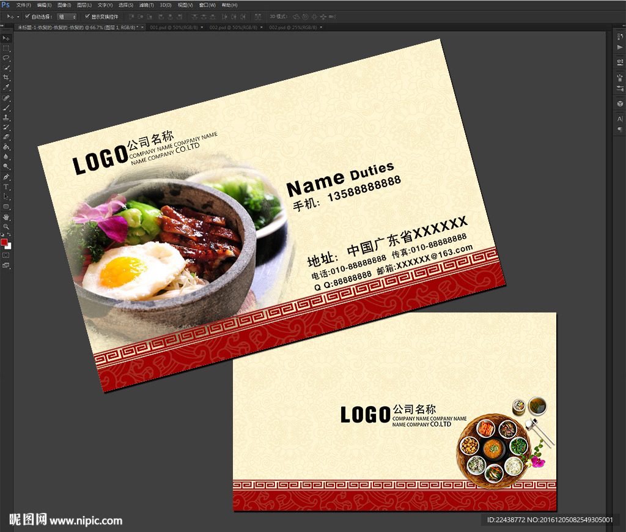Select the Eraser tool
The image size is (626, 532).
pos(6,137)
